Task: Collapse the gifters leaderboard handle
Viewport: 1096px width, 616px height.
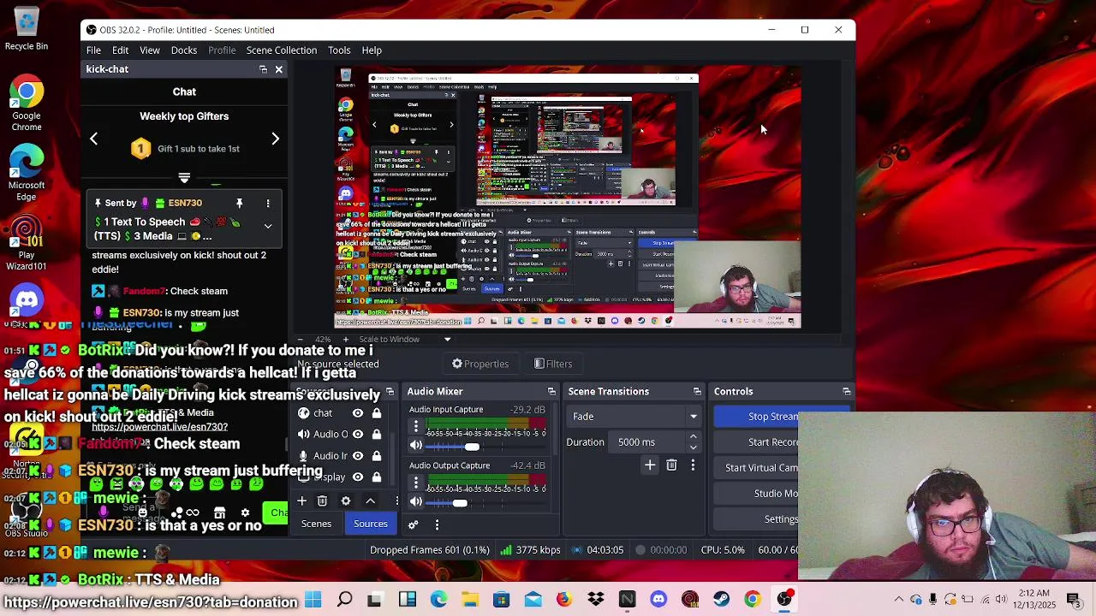Action: [x=184, y=177]
